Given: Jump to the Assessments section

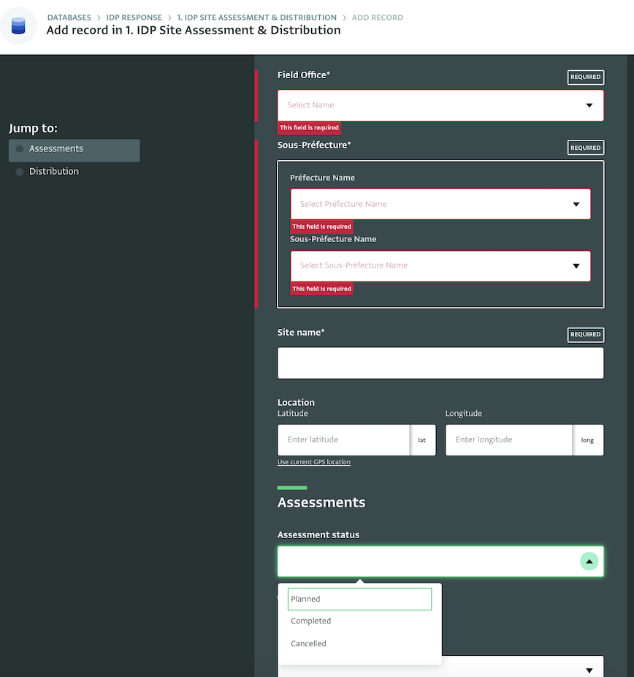Looking at the screenshot, I should click(x=75, y=151).
